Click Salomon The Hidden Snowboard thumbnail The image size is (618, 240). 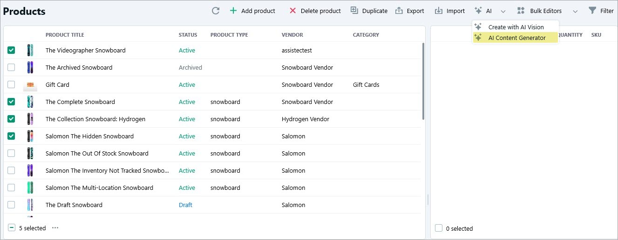pyautogui.click(x=30, y=136)
